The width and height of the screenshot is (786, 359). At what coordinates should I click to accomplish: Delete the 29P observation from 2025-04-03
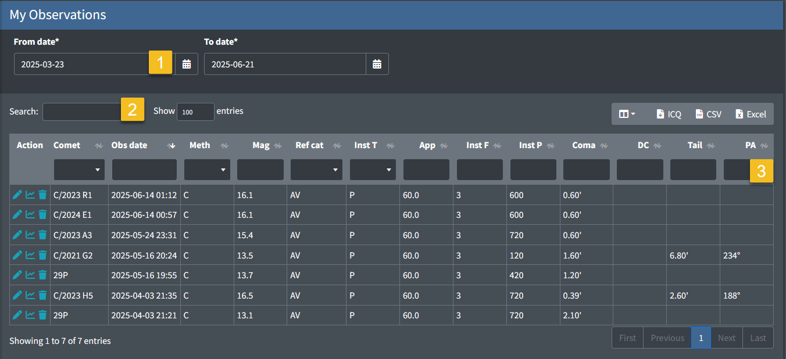click(x=42, y=315)
